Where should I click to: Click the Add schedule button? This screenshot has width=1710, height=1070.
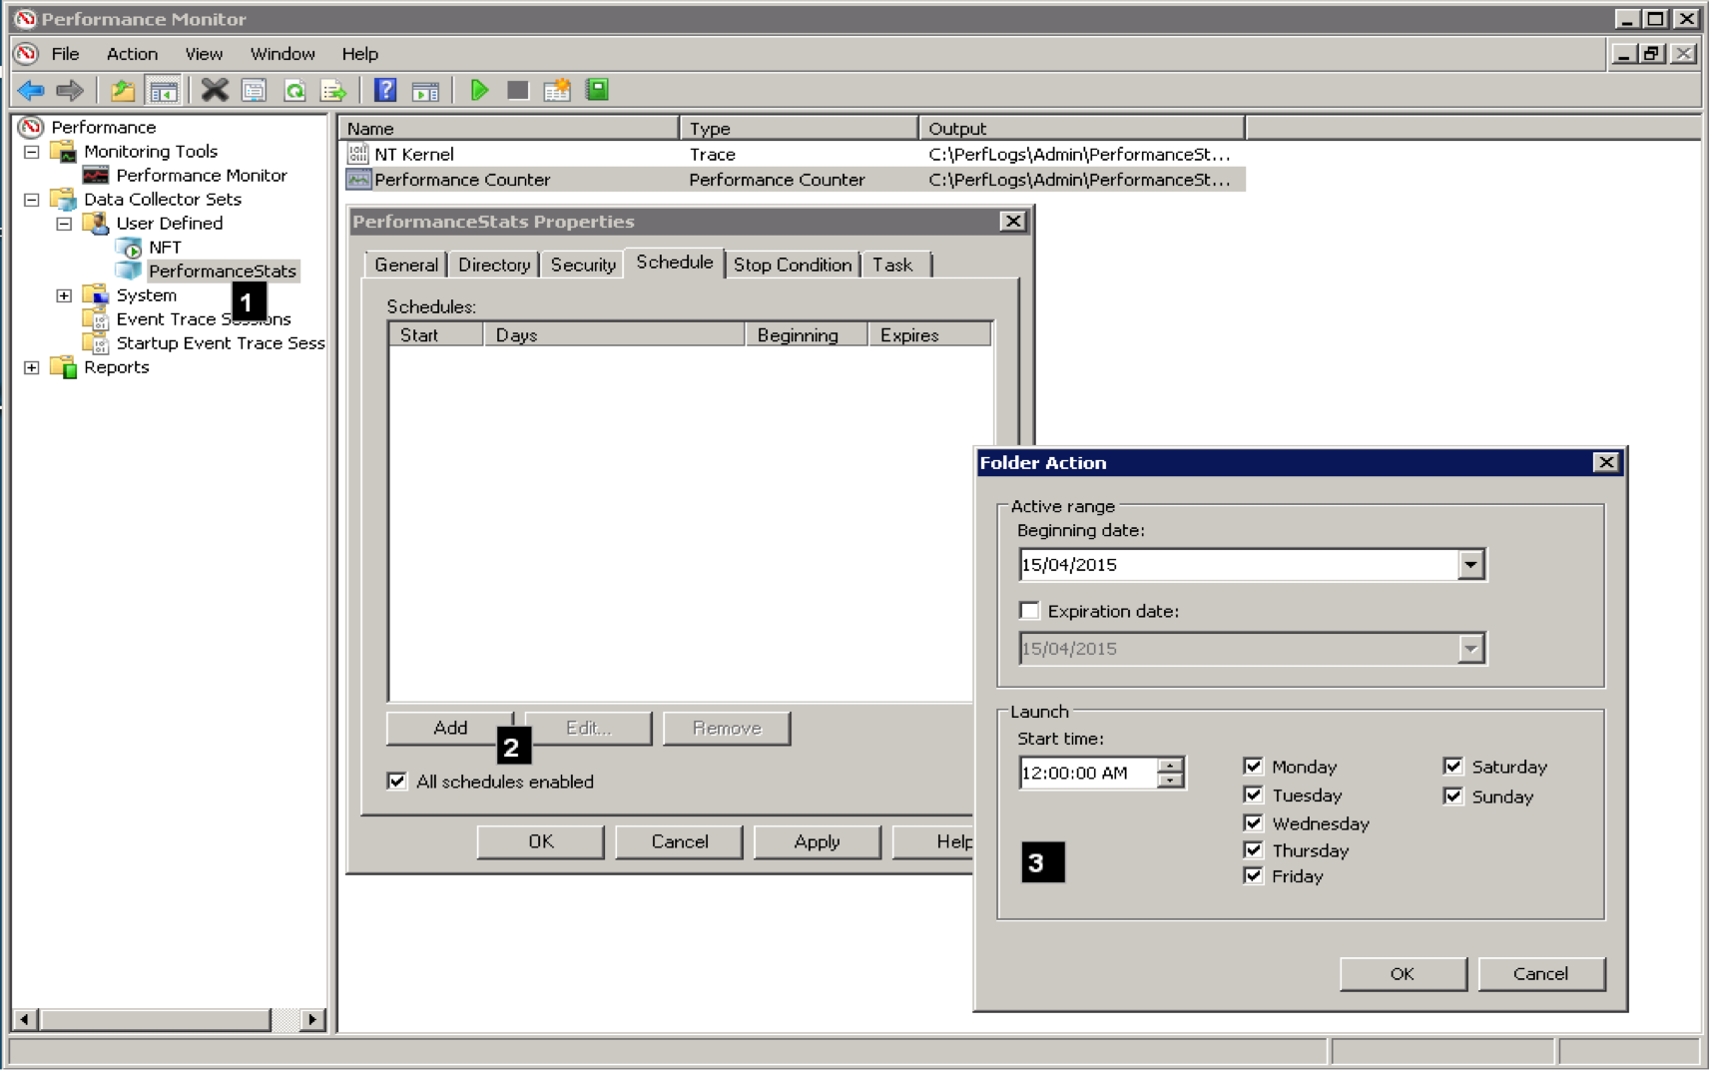coord(449,728)
